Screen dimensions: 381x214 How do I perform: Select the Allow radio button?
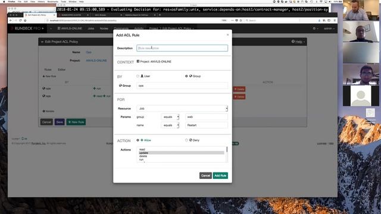(138, 140)
